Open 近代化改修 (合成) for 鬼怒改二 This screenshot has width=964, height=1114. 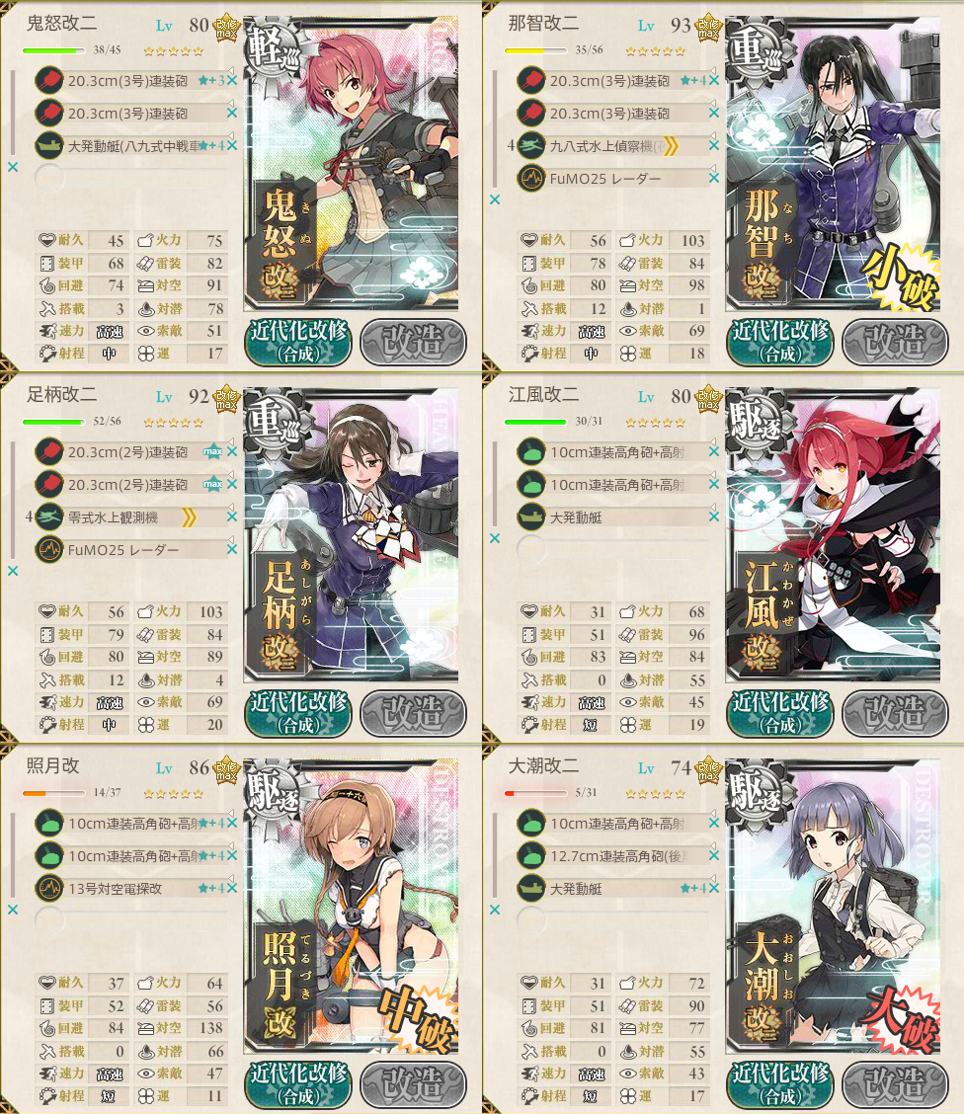[x=298, y=341]
